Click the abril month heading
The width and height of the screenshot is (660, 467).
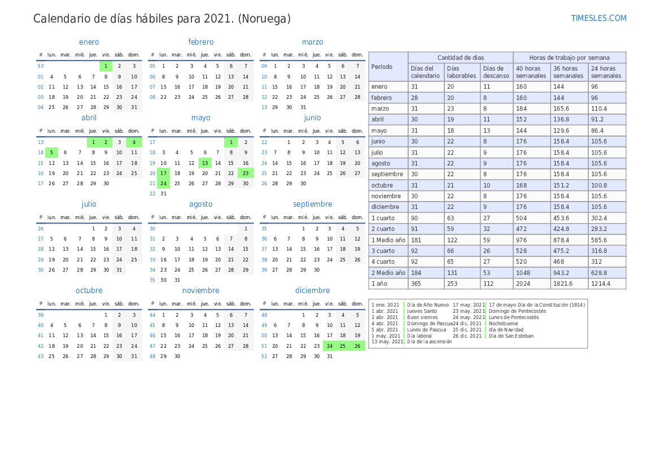click(x=89, y=118)
